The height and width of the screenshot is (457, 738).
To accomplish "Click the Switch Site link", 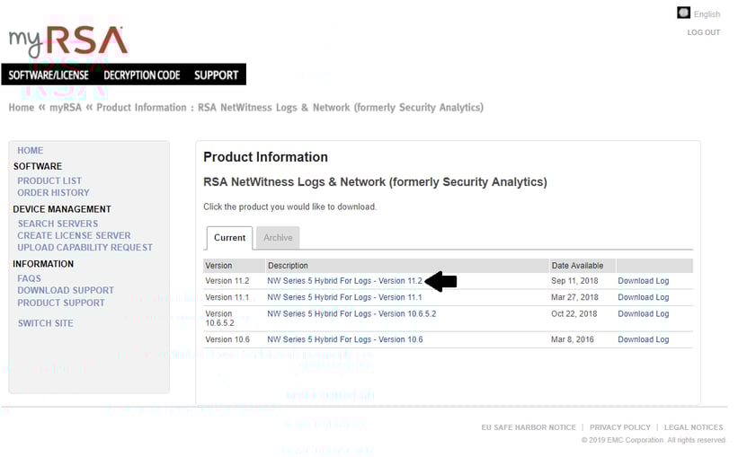I will coord(46,323).
